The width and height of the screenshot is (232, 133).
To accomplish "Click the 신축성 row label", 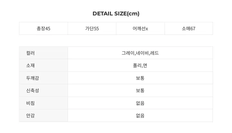I will 33,90.
